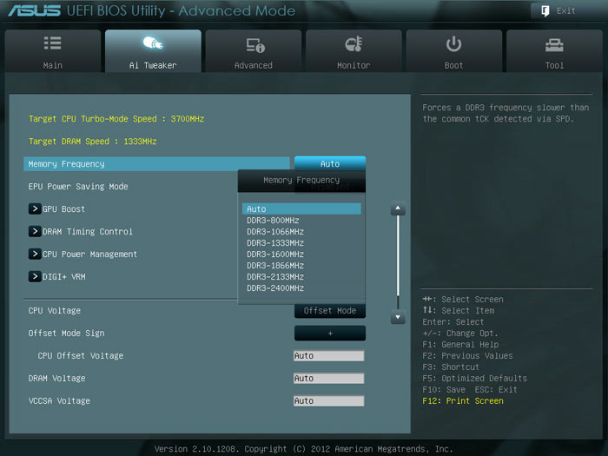Open the CPU Voltage Offset Mode dropdown
The width and height of the screenshot is (608, 456).
330,311
